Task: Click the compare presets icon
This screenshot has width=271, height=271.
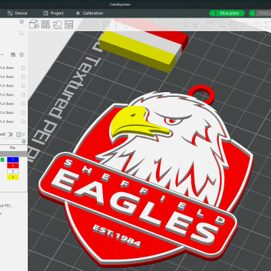Action: (x=19, y=134)
